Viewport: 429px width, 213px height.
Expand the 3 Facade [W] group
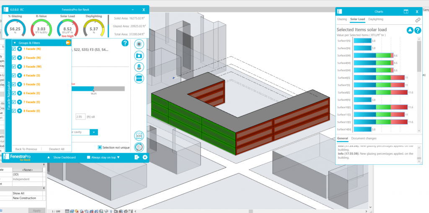pyautogui.click(x=19, y=67)
